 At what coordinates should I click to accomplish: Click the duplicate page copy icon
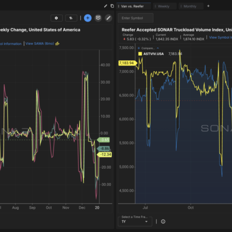pyautogui.click(x=112, y=6)
